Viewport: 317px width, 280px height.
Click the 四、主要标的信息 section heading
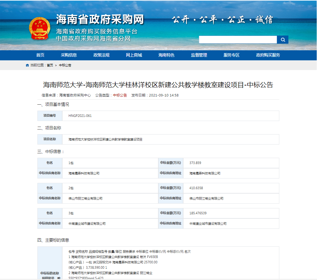tap(53, 240)
